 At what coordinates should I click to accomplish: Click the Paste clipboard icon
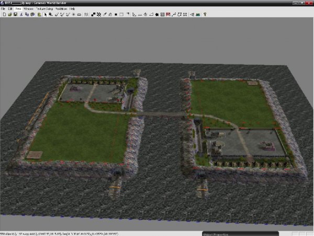point(33,15)
